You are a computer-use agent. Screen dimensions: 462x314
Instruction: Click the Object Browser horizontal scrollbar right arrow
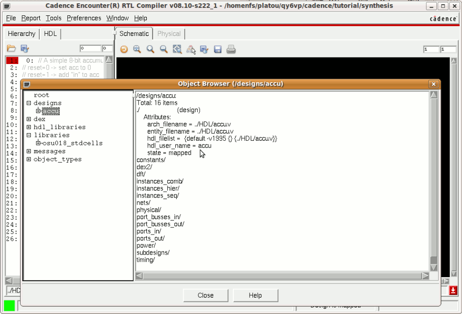425,276
